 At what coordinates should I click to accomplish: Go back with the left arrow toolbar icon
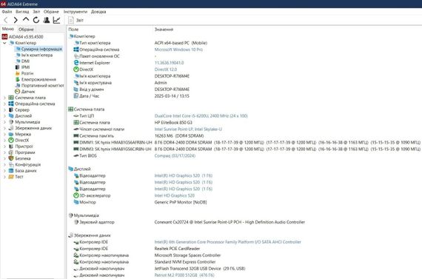click(x=6, y=20)
